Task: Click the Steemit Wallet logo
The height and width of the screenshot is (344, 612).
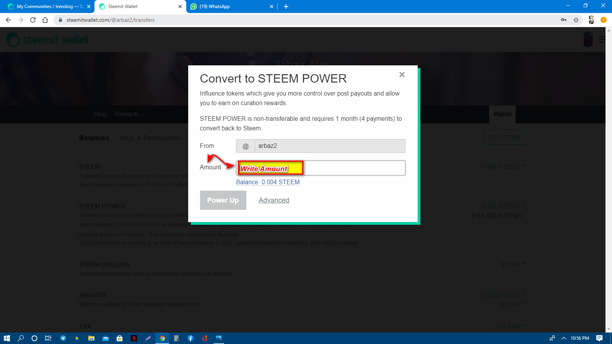Action: [x=47, y=40]
